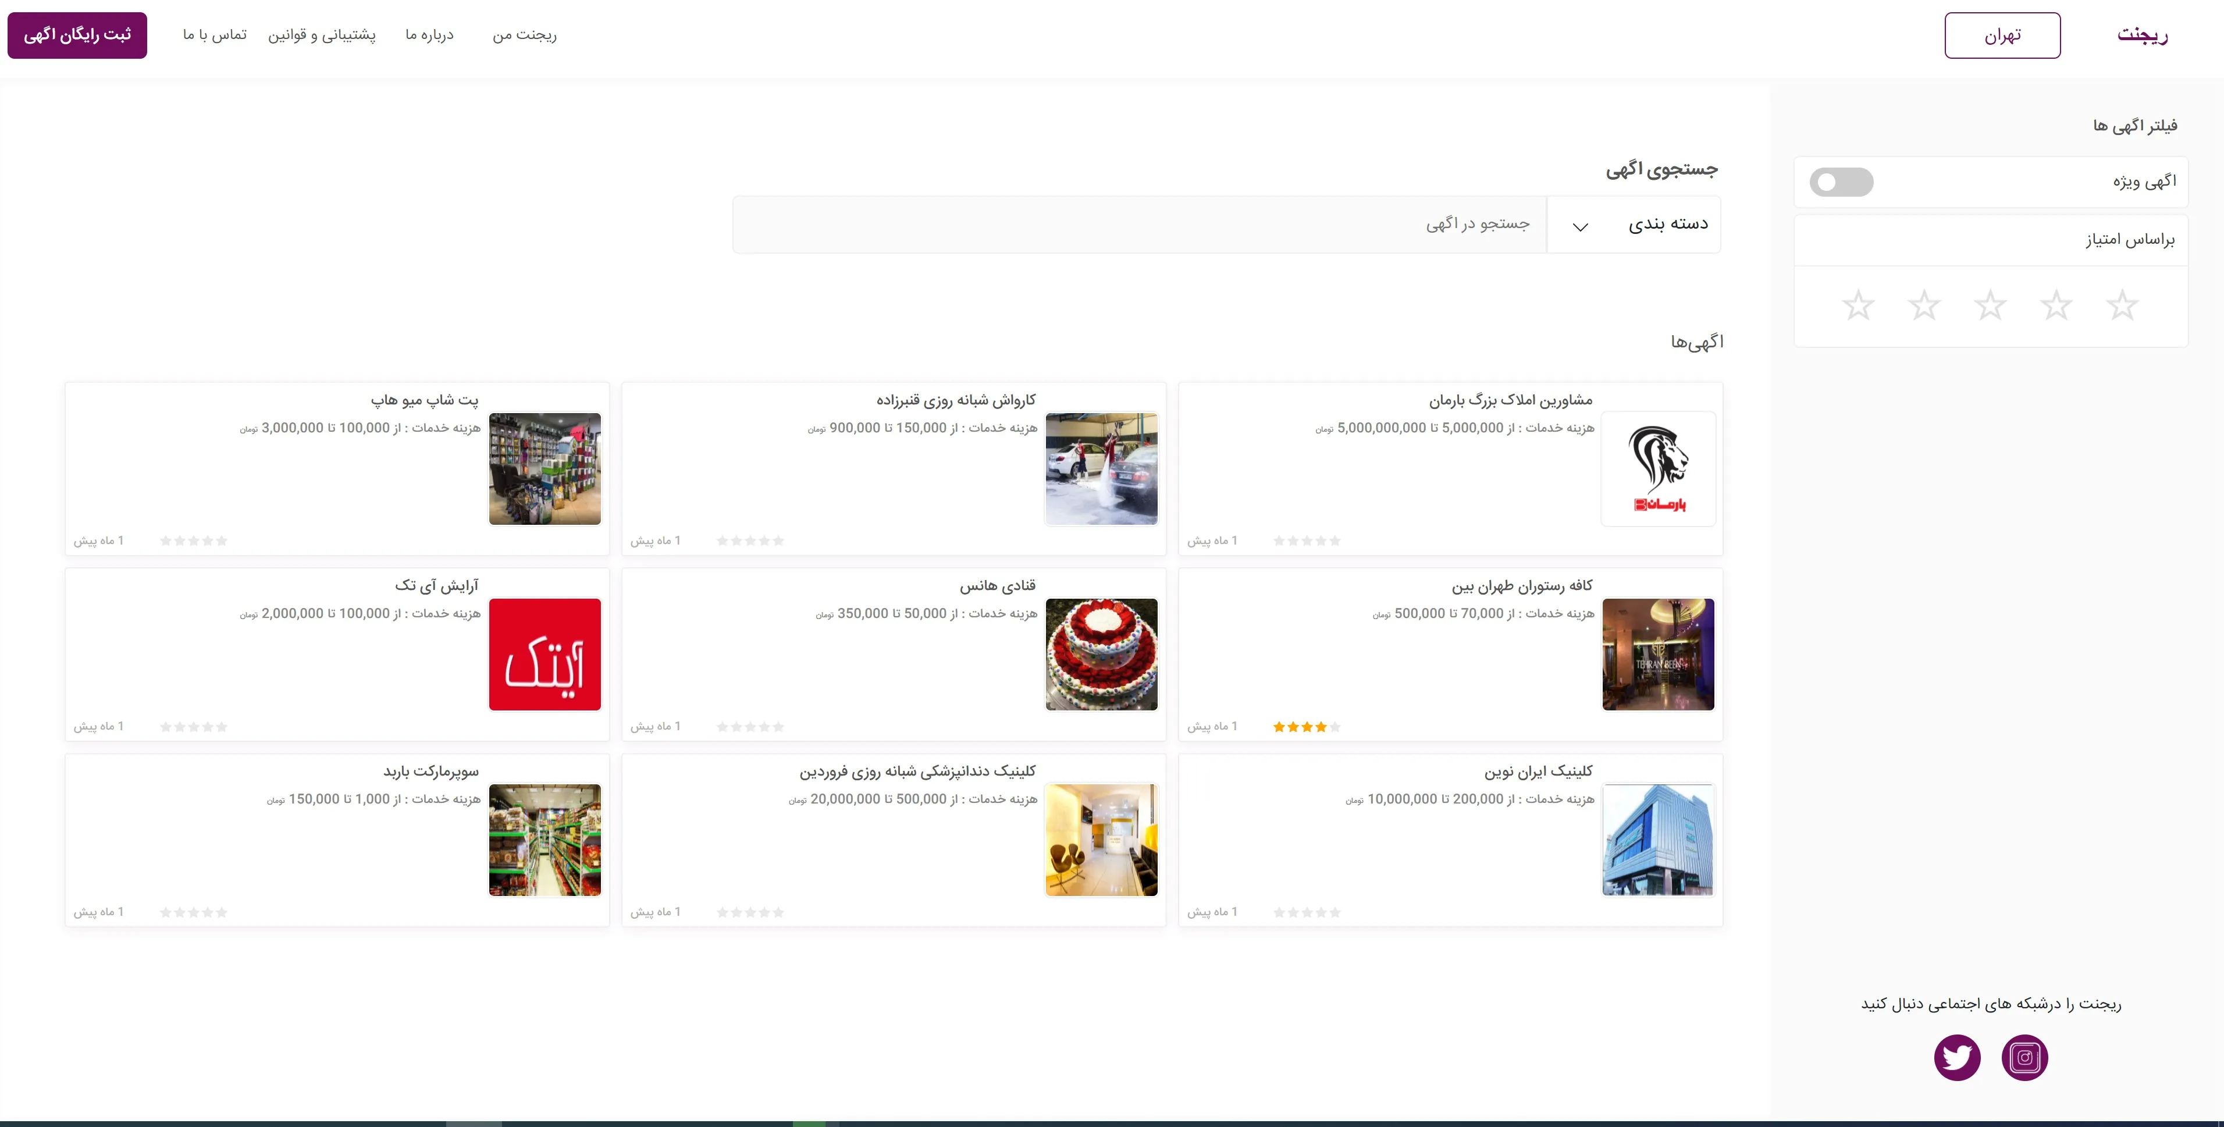Select the first rating filter star
Image resolution: width=2224 pixels, height=1127 pixels.
[2122, 305]
